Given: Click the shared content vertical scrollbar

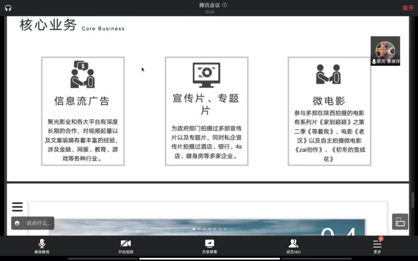Looking at the screenshot, I should coord(412,199).
